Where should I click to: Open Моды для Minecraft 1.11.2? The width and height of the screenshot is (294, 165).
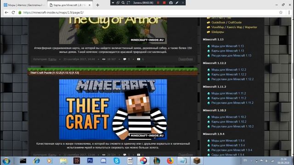coord(229,93)
